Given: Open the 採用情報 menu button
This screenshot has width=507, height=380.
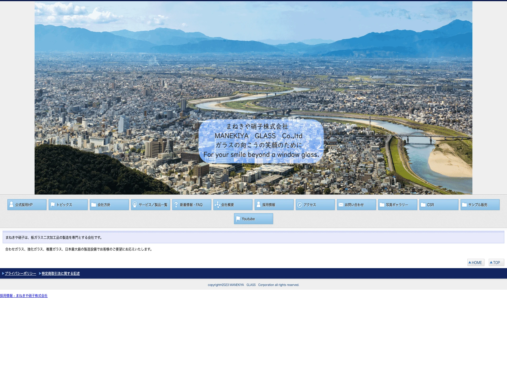Looking at the screenshot, I should coord(274,205).
